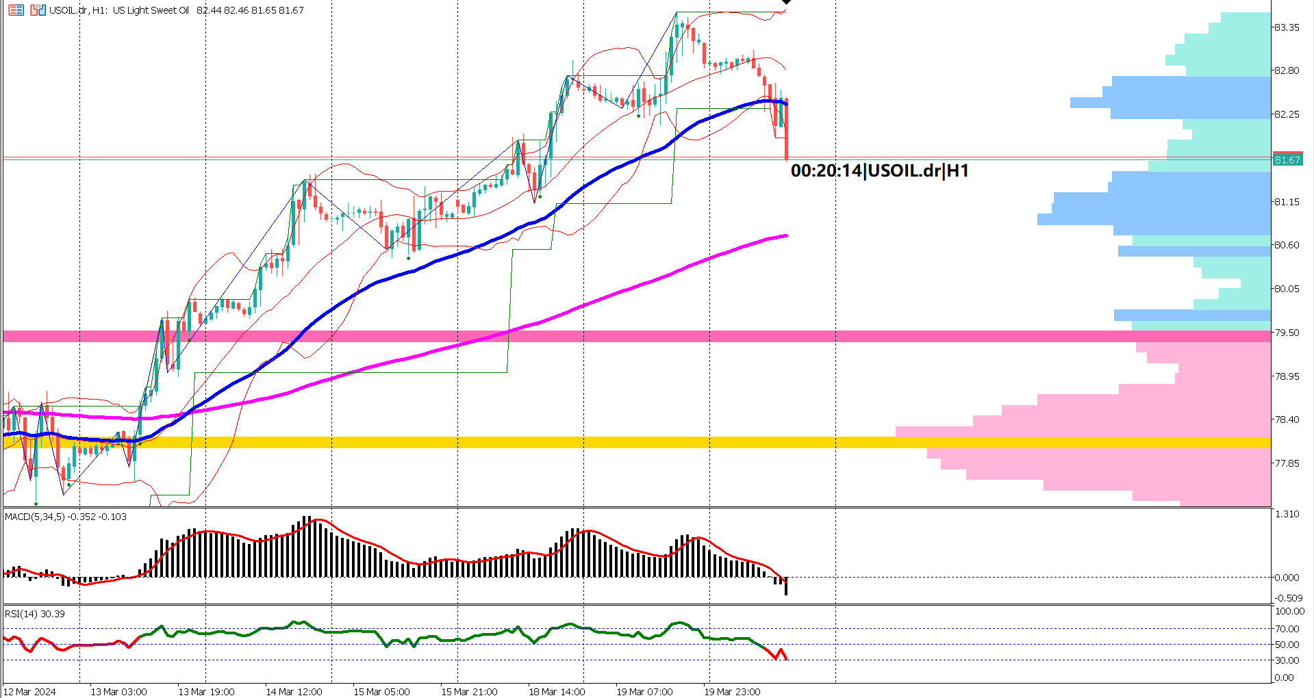This screenshot has height=698, width=1314.
Task: Click the latest red candlestick on chart
Action: pos(787,130)
